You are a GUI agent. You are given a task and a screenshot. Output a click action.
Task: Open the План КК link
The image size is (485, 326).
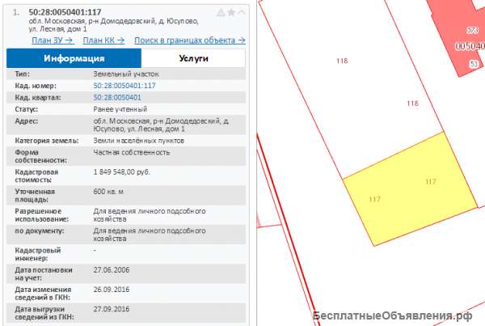[x=103, y=39]
